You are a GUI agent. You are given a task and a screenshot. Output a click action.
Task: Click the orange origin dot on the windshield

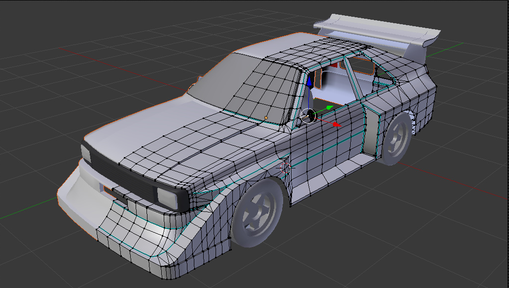pos(266,118)
